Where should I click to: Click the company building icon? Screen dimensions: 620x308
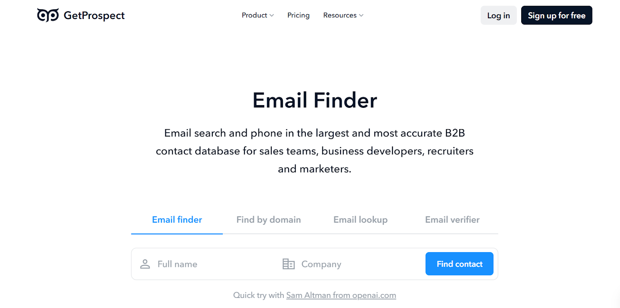coord(288,264)
